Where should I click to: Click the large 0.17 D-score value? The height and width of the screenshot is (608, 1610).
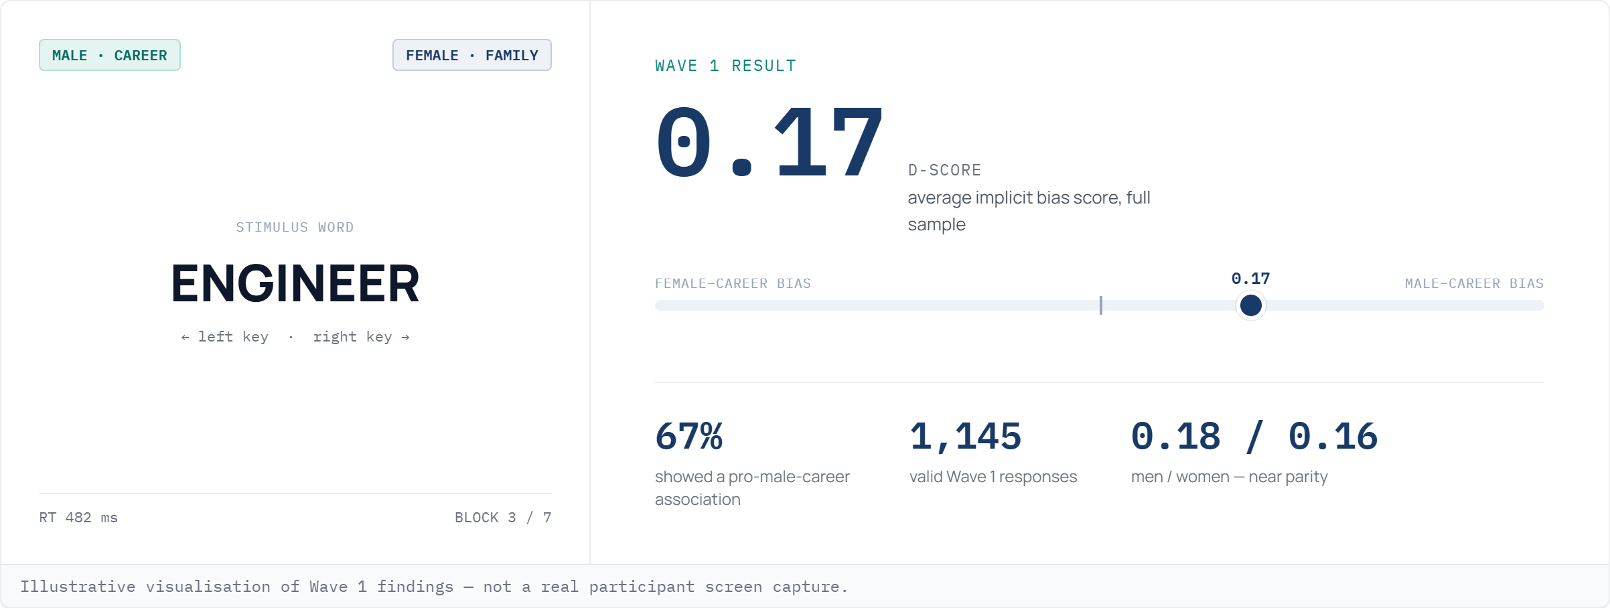tap(769, 143)
